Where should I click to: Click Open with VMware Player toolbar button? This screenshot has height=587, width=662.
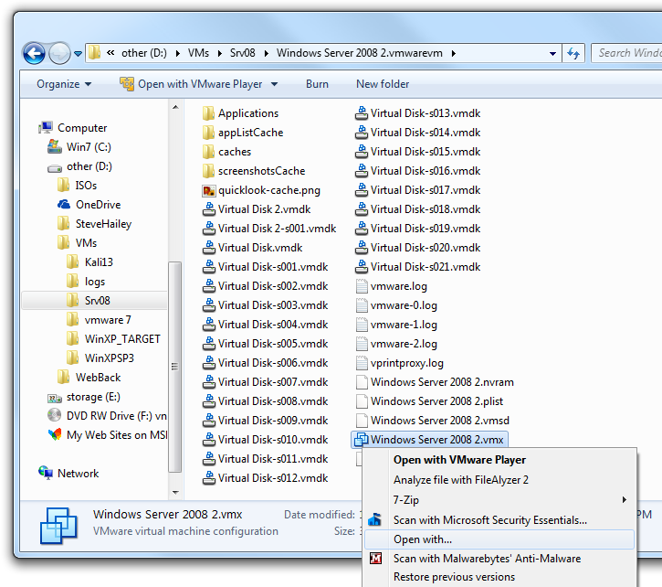pos(191,84)
